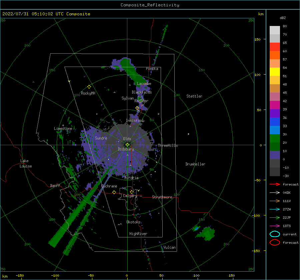300x280 pixels.
Task: Click the cyan current ellipse icon
Action: pyautogui.click(x=275, y=234)
